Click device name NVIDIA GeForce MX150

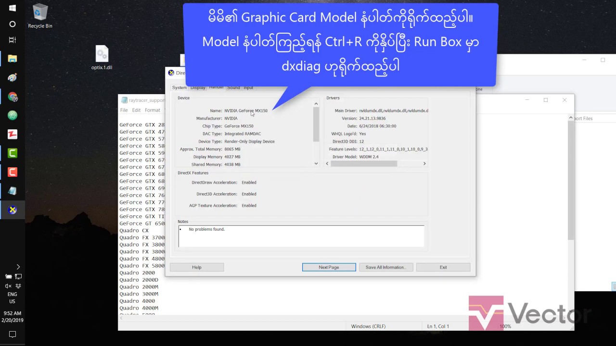(246, 111)
